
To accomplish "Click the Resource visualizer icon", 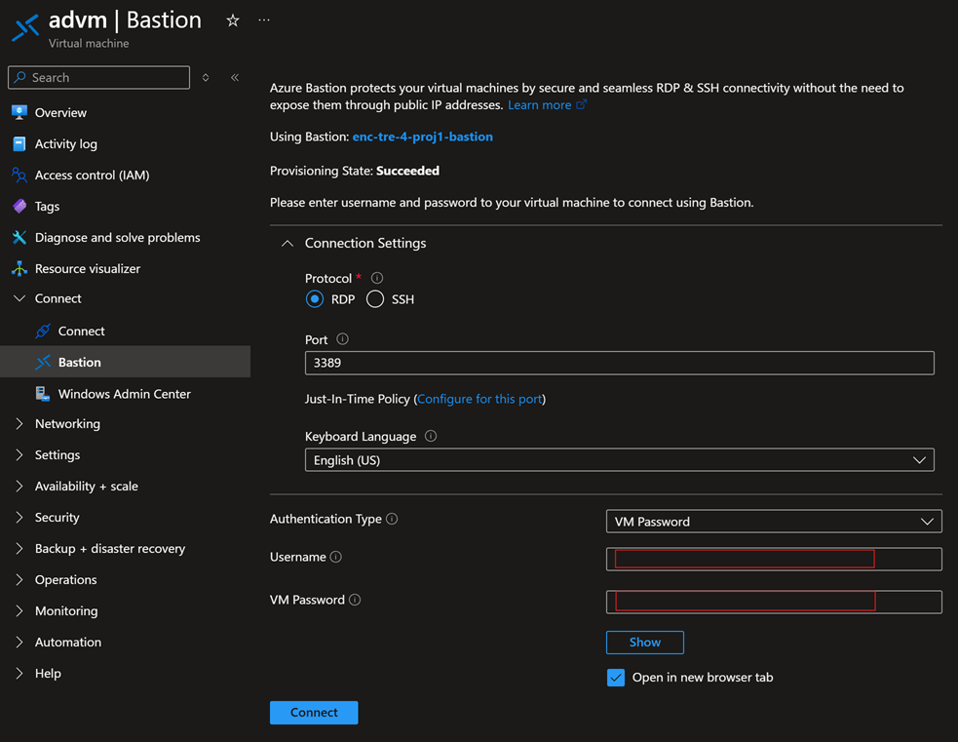I will click(x=19, y=268).
